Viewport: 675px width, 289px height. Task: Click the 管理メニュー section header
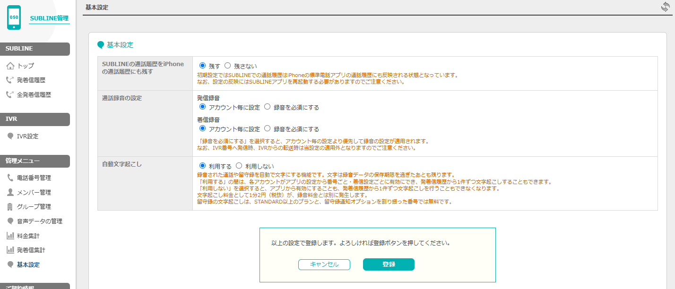(x=35, y=161)
